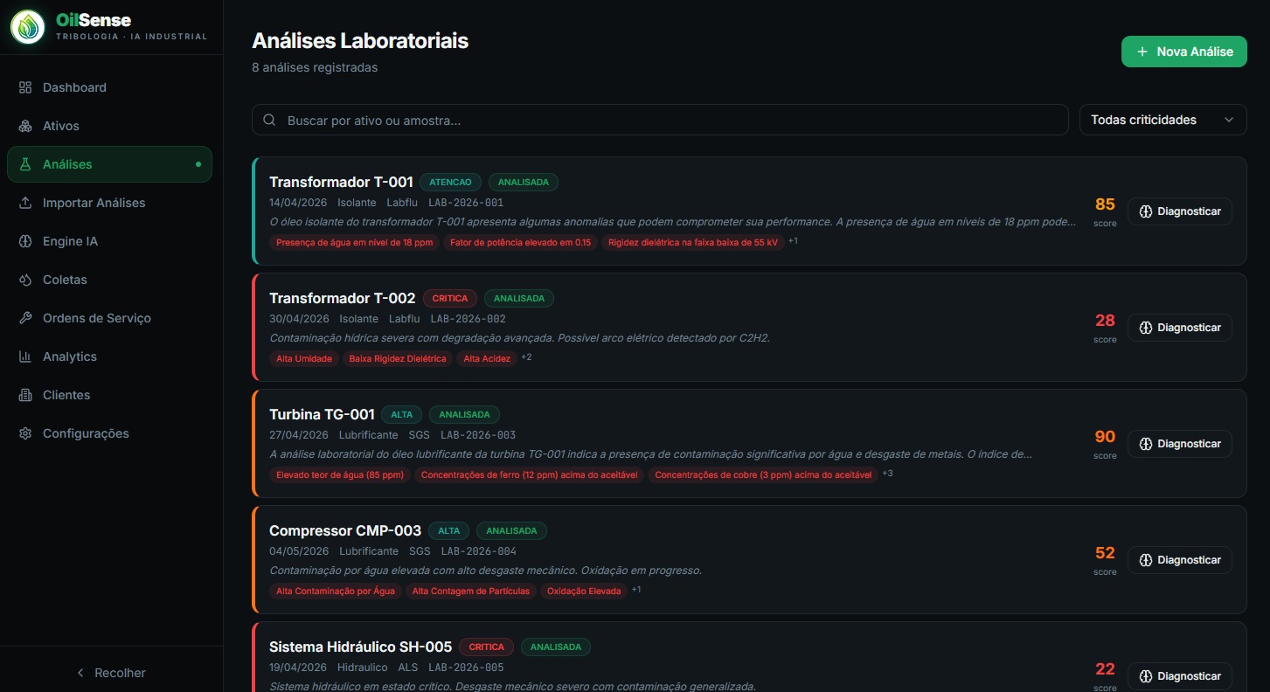Click brain icon in Transformador T-002 Diagnosticar
Screen dimensions: 1270x692
tap(1146, 328)
